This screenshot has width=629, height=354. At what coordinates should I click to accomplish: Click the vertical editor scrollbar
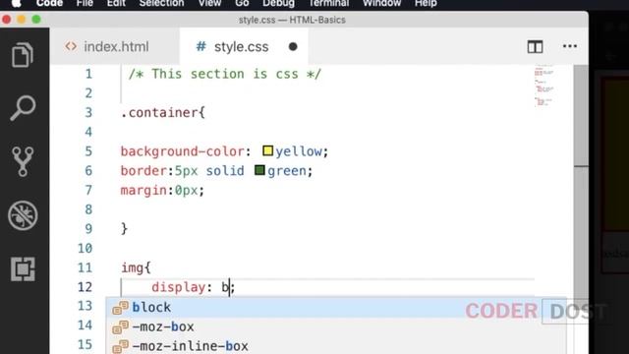(x=581, y=116)
